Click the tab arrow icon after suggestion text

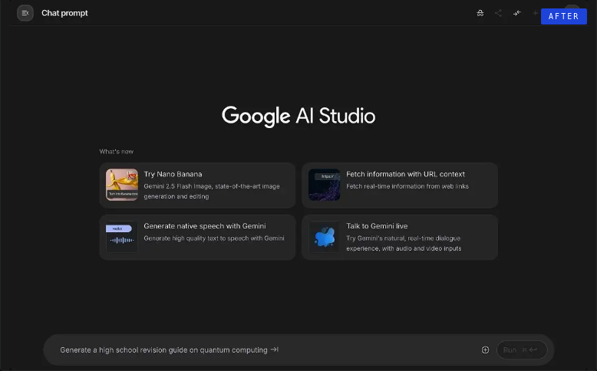coord(275,350)
